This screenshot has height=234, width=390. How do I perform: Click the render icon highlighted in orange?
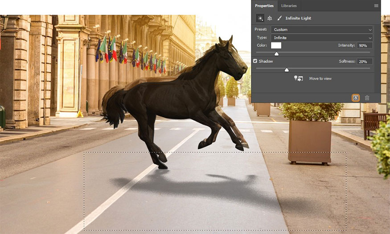click(x=355, y=98)
